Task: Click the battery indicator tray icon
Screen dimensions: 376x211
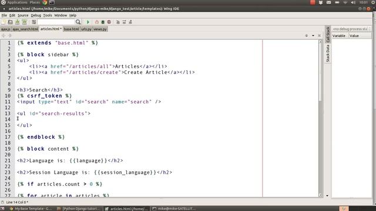Action: coord(337,2)
